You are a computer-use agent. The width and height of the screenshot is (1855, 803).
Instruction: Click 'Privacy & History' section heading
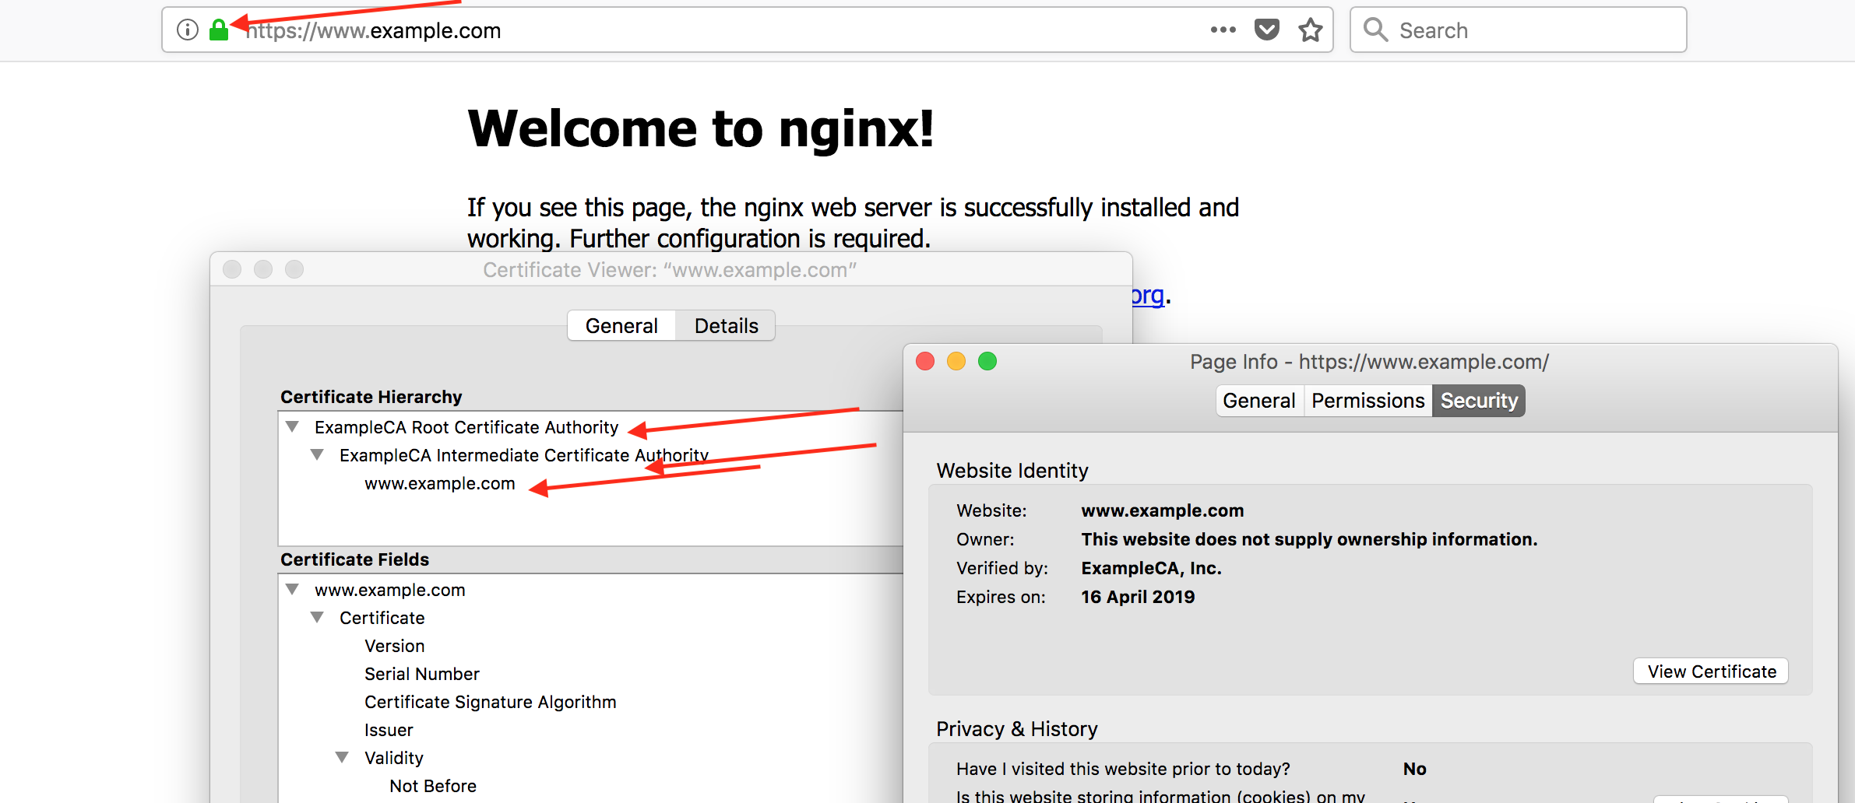[1017, 729]
